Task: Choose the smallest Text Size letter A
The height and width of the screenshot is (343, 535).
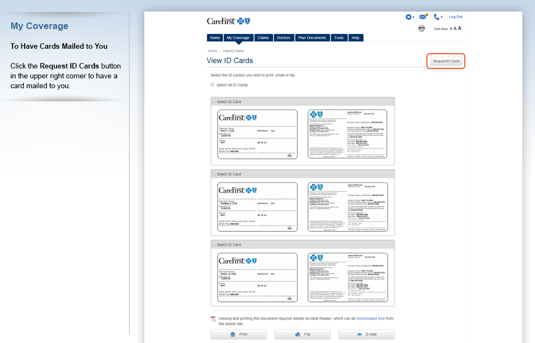Action: tap(450, 29)
